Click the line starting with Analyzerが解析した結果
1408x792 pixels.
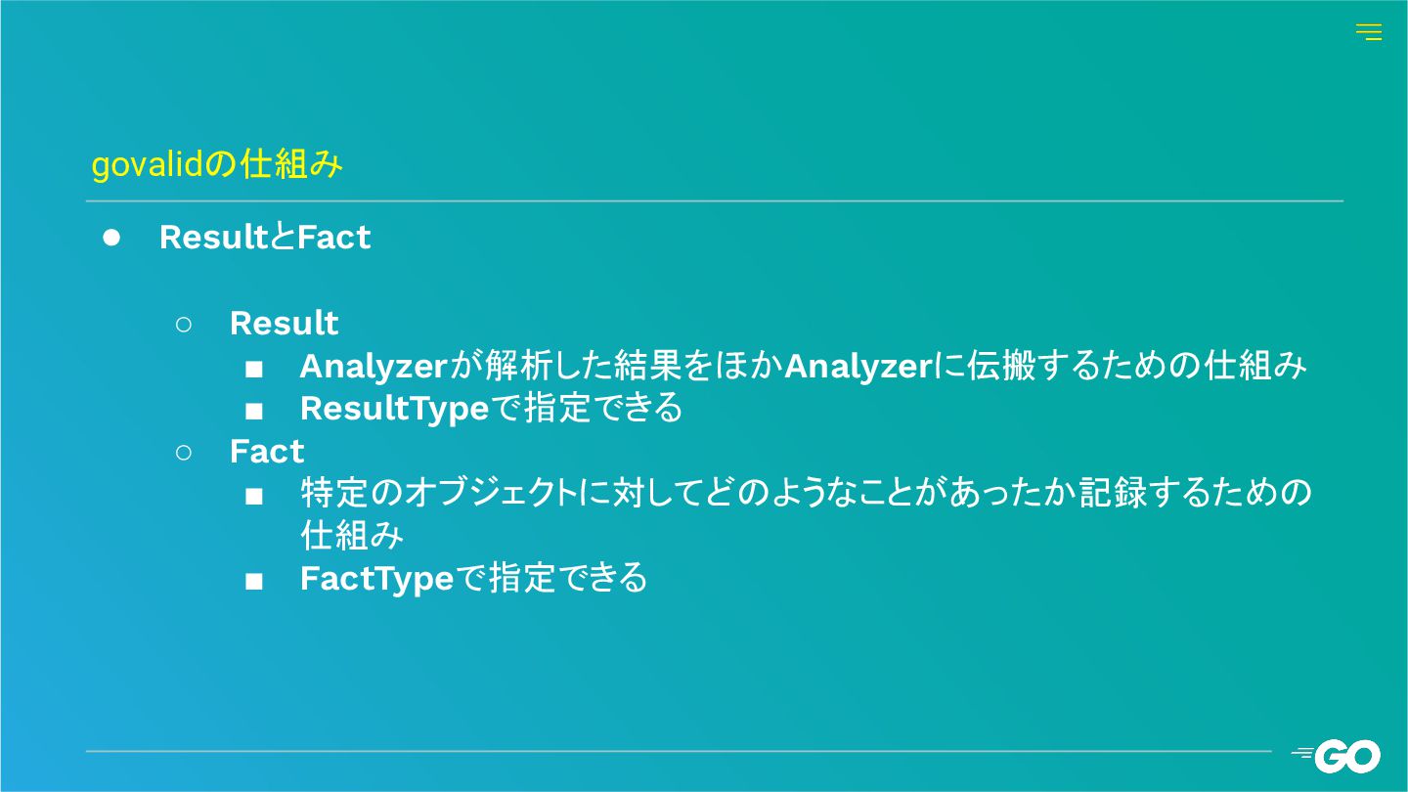coord(803,367)
